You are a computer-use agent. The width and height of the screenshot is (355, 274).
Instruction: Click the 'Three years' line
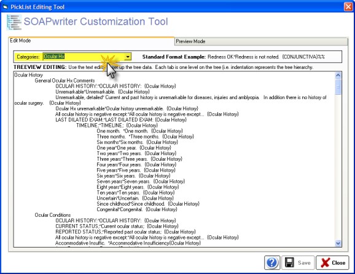[139, 159]
